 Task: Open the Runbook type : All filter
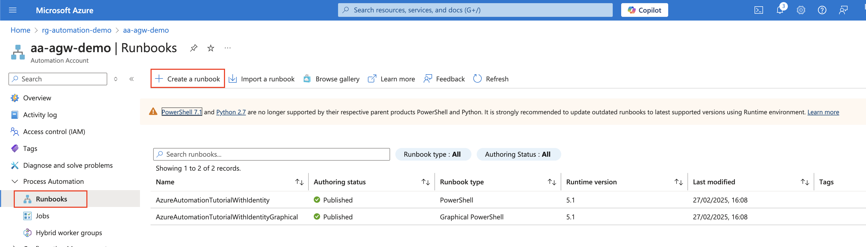(433, 154)
